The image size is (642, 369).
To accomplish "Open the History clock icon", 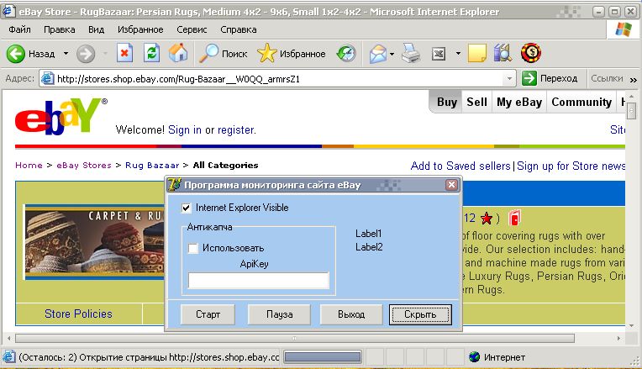I will pos(346,54).
